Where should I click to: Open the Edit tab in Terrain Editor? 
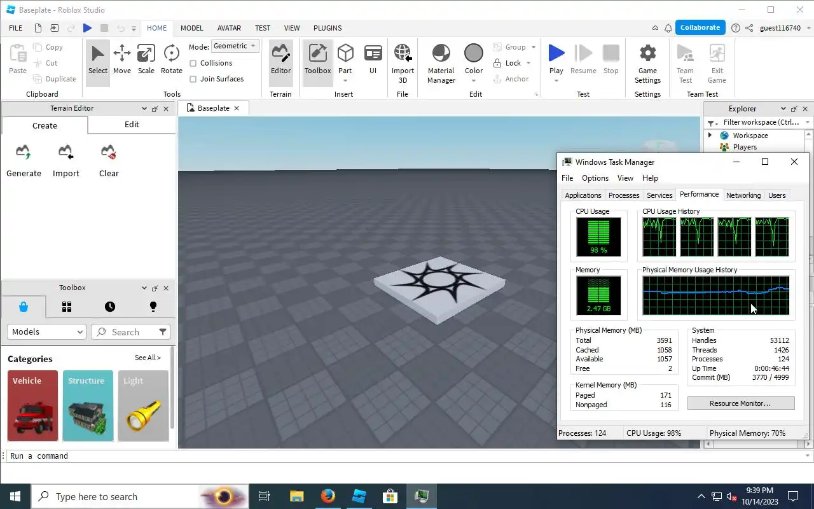pyautogui.click(x=132, y=125)
